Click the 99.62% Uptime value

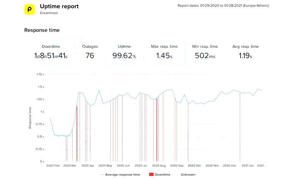click(x=124, y=56)
